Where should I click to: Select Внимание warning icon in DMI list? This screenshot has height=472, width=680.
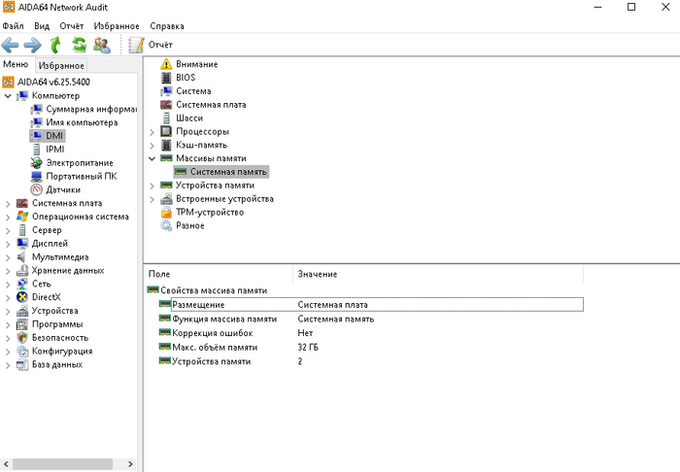(x=166, y=64)
